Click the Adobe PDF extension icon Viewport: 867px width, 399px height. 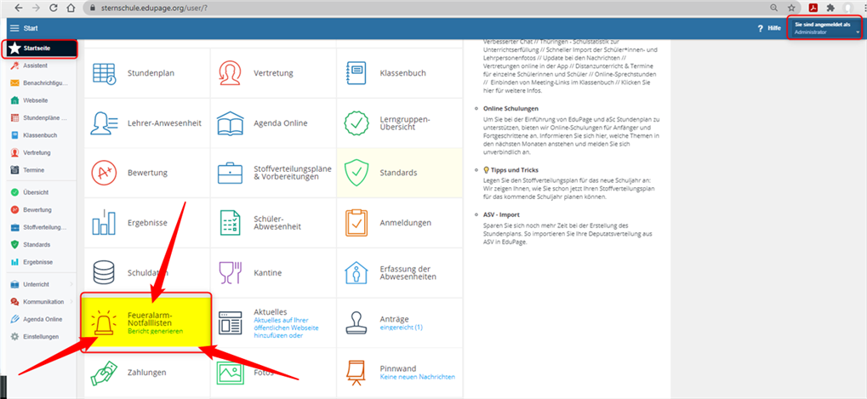[x=813, y=9]
